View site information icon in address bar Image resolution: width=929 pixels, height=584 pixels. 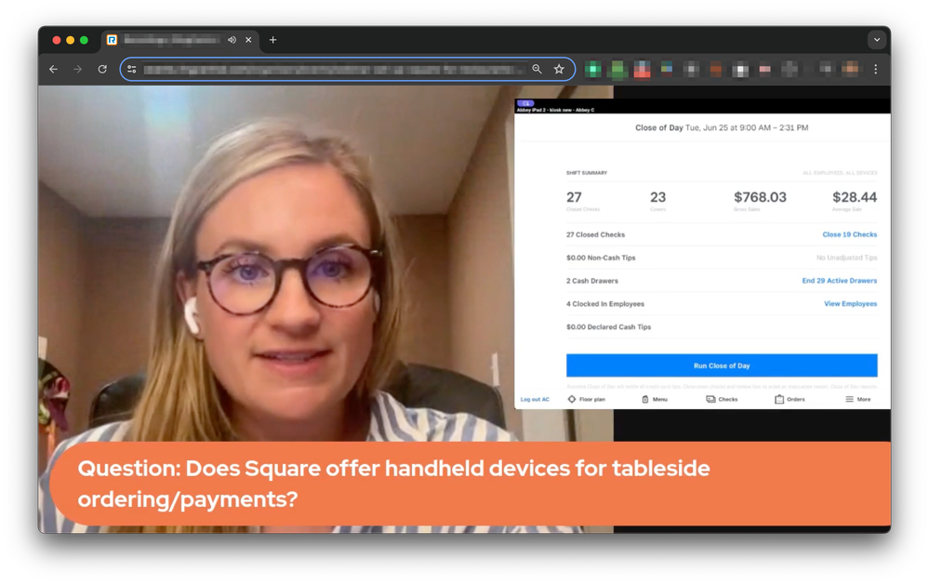(x=132, y=70)
